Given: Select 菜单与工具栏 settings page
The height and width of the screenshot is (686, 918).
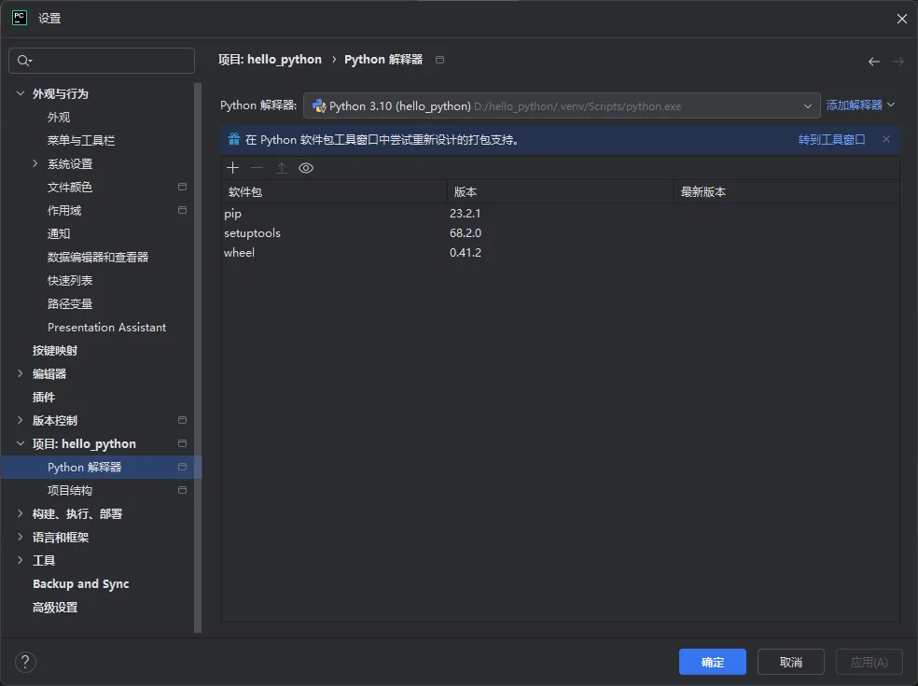Looking at the screenshot, I should pyautogui.click(x=81, y=141).
